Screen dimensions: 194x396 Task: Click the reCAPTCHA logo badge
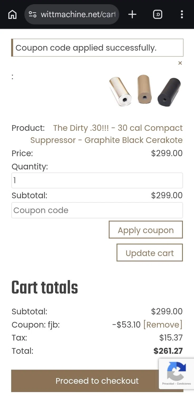[x=176, y=371]
